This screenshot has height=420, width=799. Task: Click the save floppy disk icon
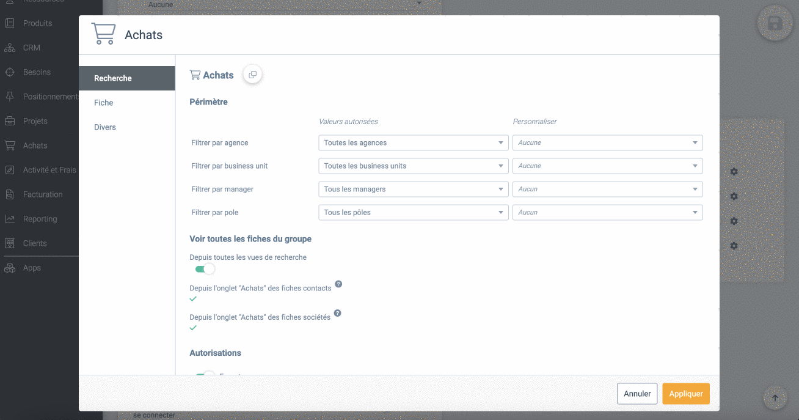775,24
